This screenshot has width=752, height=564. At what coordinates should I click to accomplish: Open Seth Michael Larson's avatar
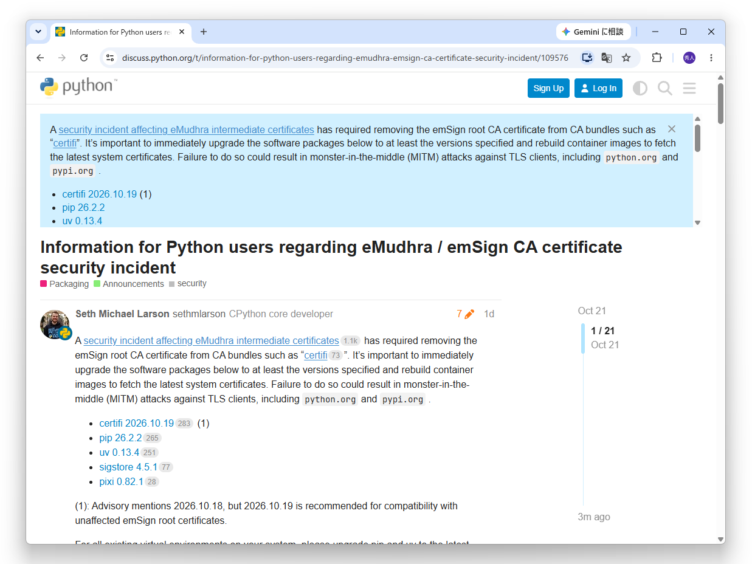pos(55,324)
